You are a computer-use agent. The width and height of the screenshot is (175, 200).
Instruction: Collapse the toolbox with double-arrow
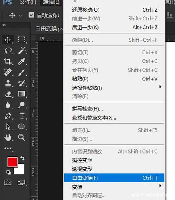click(x=4, y=25)
